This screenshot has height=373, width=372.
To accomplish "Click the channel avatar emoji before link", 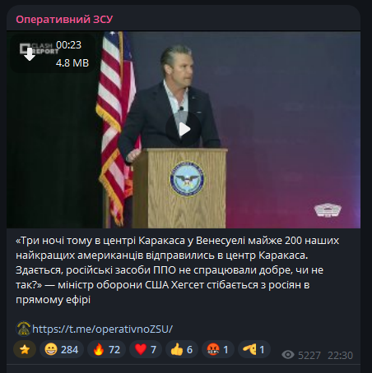I will tap(24, 329).
